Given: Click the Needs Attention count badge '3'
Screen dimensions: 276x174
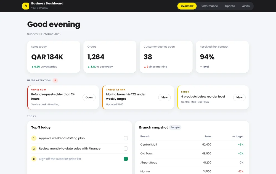Looking at the screenshot, I should tap(55, 80).
